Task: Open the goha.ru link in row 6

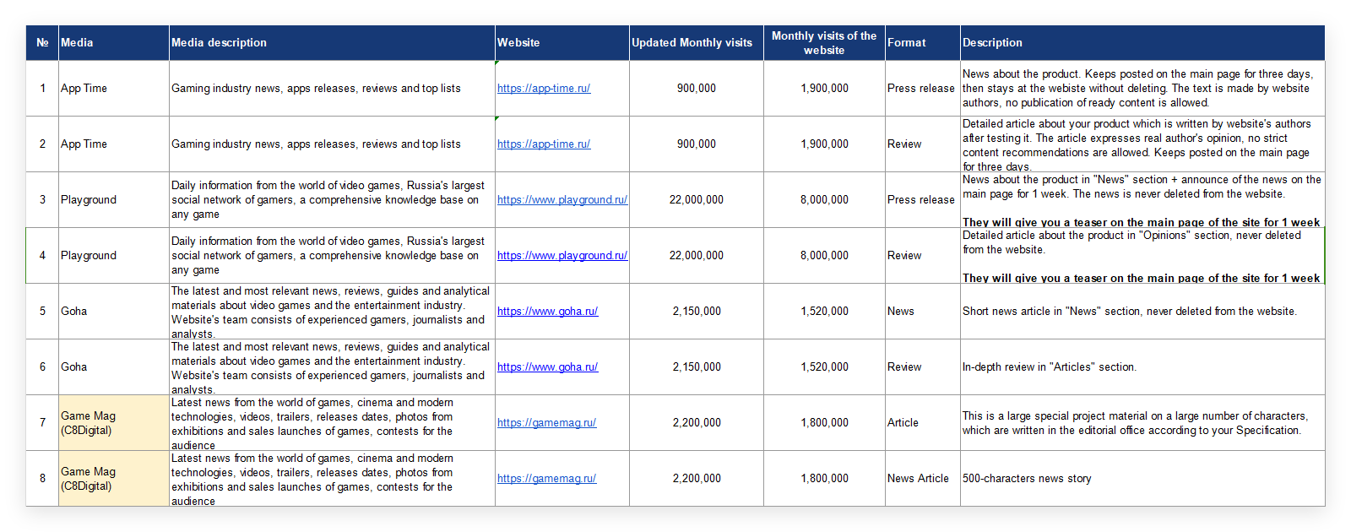Action: point(547,367)
